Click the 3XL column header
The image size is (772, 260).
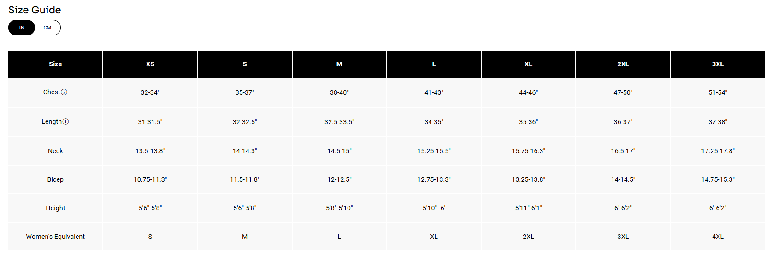[x=718, y=64]
